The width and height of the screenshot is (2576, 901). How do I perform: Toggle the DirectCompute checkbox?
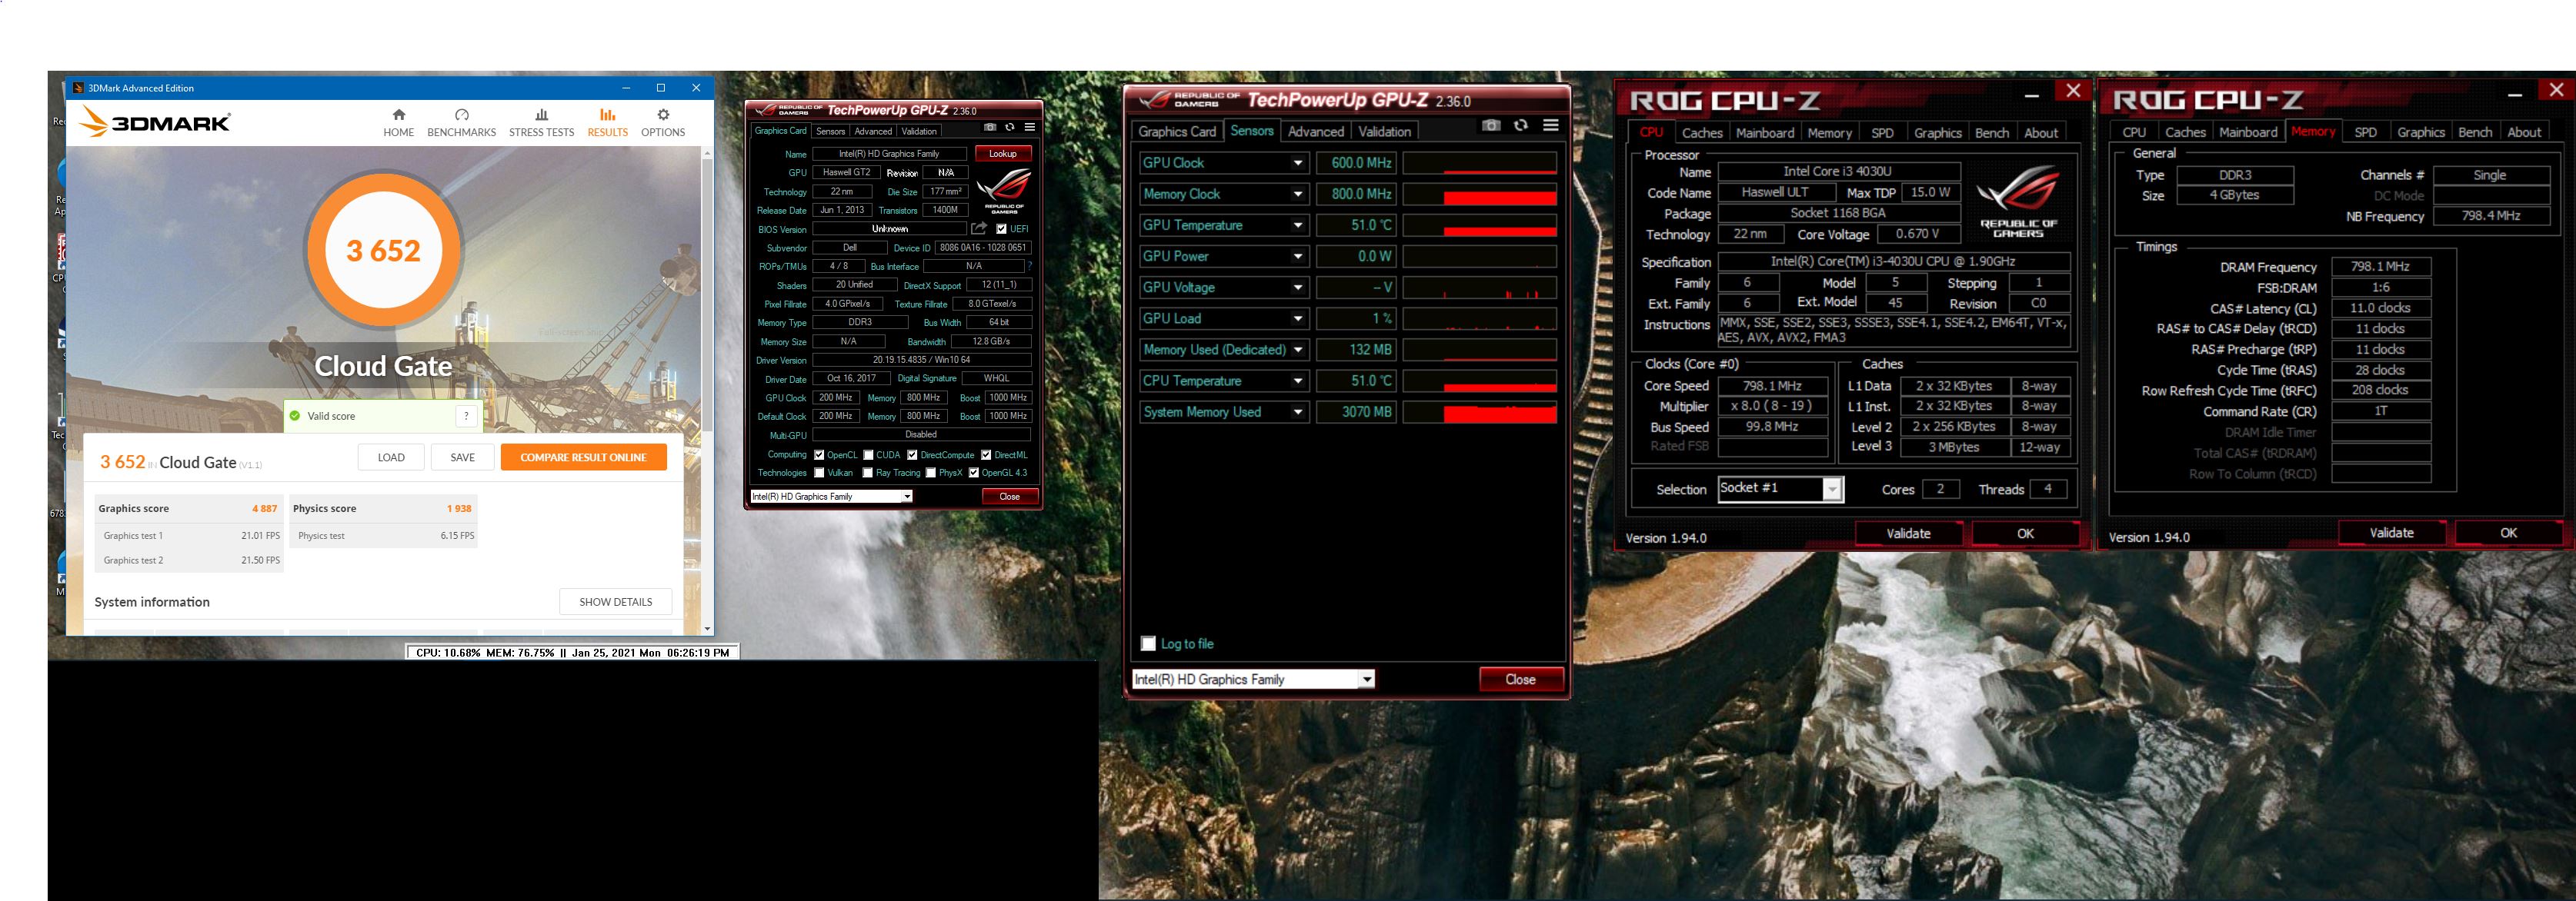pyautogui.click(x=912, y=454)
